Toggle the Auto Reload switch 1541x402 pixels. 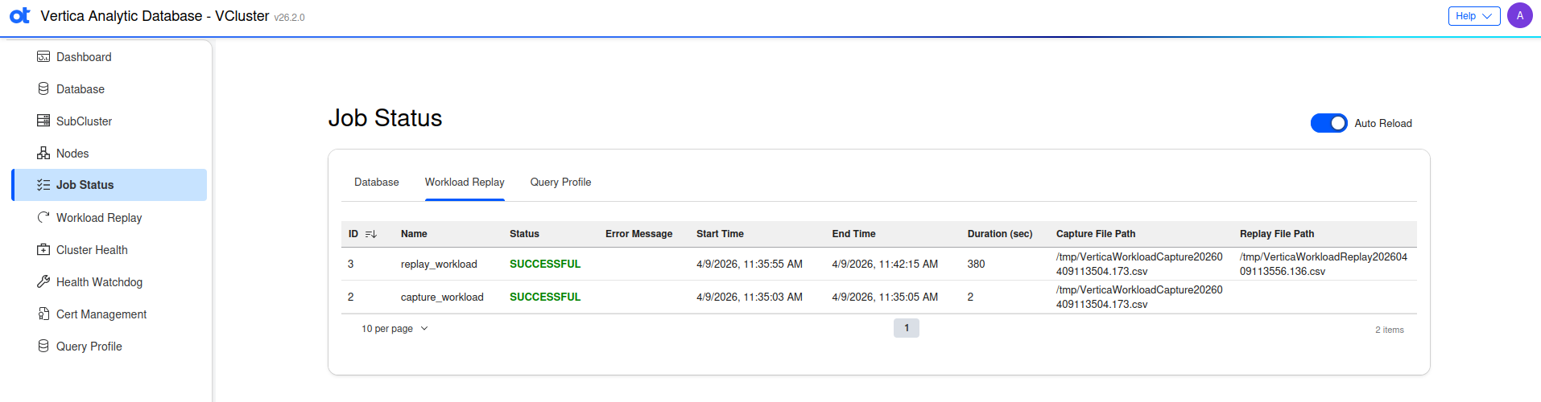tap(1328, 123)
